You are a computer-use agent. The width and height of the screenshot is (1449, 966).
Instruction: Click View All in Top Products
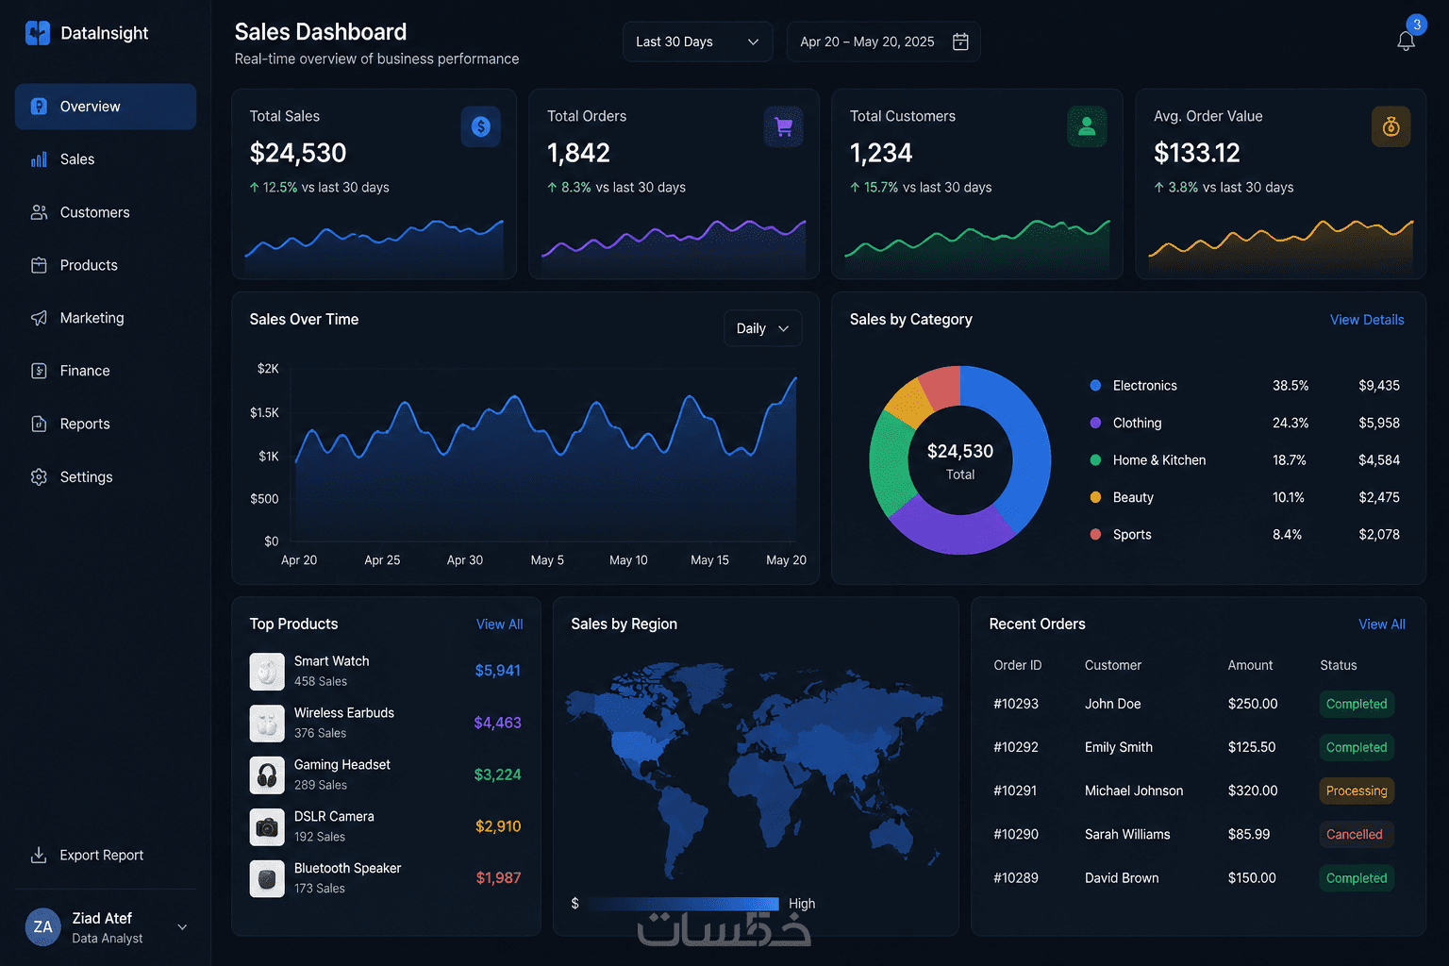coord(499,625)
